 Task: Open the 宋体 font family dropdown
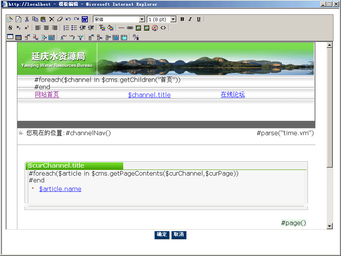point(142,19)
